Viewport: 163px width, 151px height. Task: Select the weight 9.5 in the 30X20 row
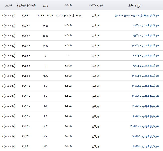coord(46,76)
